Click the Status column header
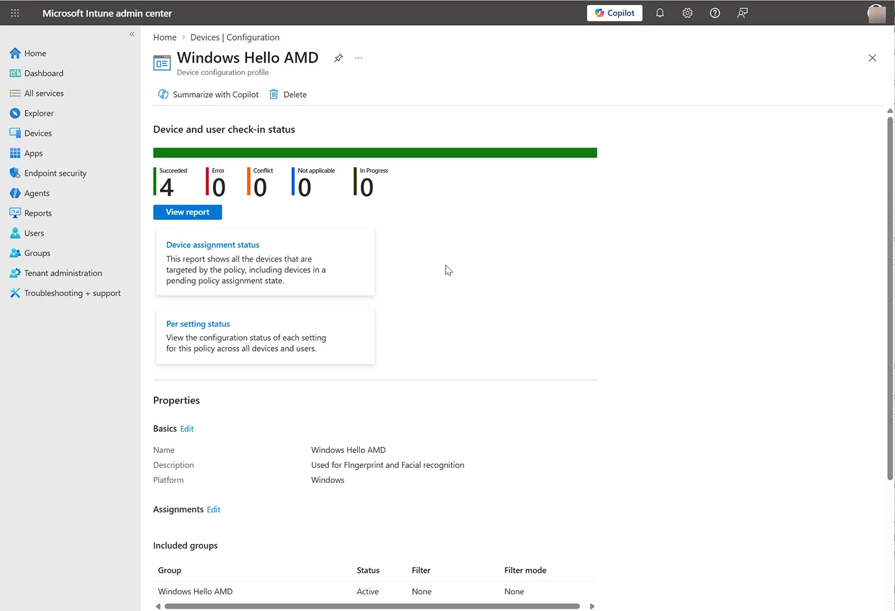This screenshot has width=895, height=611. click(x=368, y=570)
